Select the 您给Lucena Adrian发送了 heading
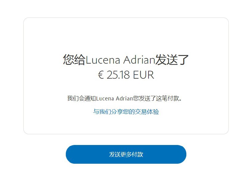 [126, 60]
